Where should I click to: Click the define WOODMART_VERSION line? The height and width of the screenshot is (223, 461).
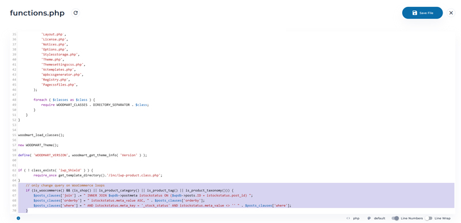(82, 155)
